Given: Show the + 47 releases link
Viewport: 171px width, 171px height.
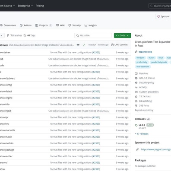Looking at the screenshot, I should click(142, 134).
